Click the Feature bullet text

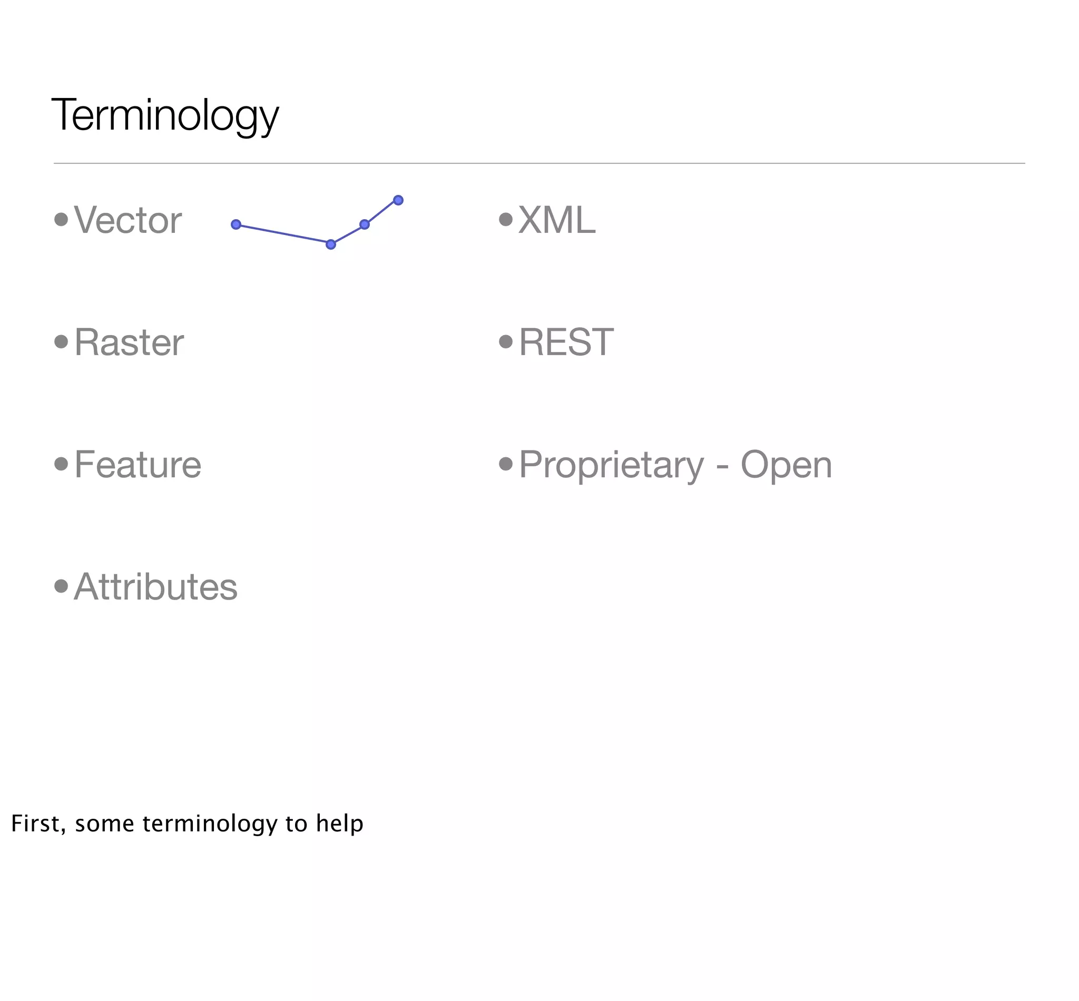coord(138,465)
